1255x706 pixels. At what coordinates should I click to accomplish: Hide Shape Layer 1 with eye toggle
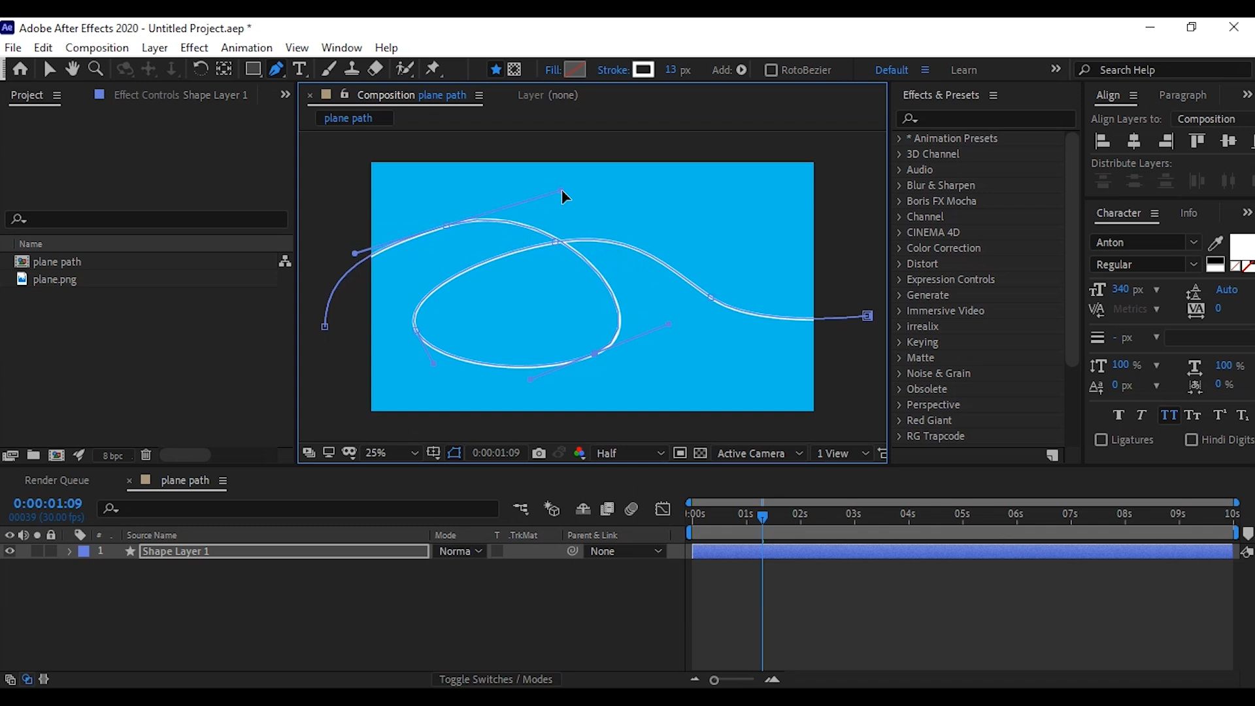pos(10,551)
